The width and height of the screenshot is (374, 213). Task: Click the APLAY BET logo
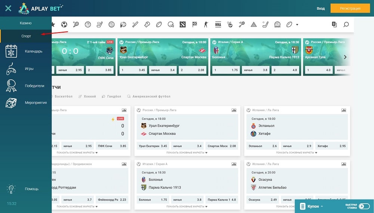pyautogui.click(x=40, y=8)
